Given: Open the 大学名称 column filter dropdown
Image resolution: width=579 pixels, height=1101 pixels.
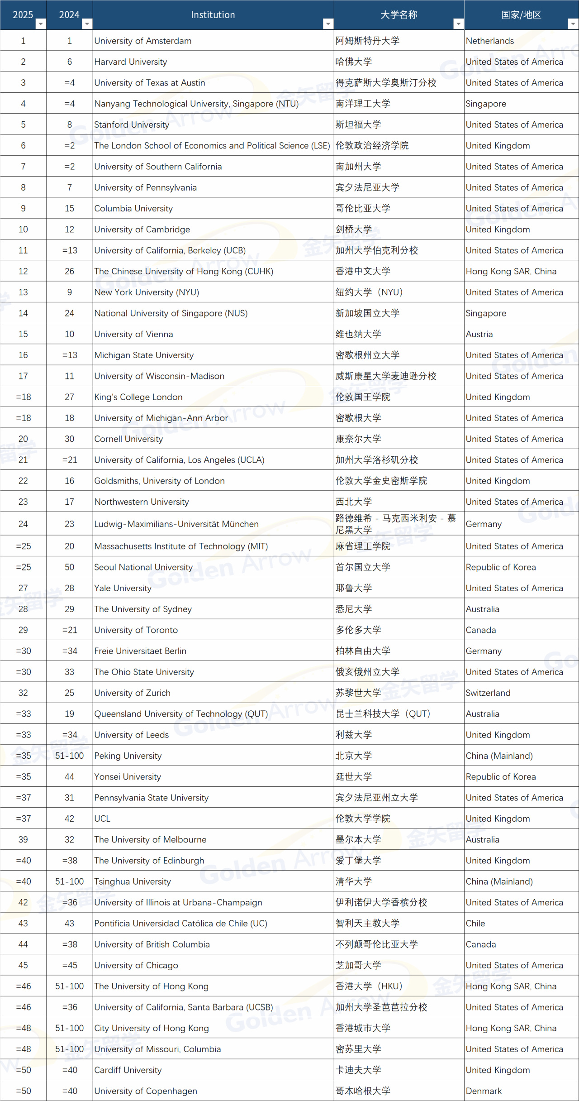Looking at the screenshot, I should (x=458, y=24).
